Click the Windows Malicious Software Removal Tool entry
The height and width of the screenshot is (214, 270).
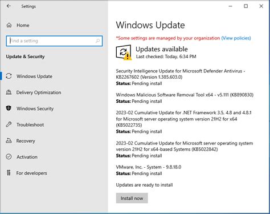coord(185,95)
